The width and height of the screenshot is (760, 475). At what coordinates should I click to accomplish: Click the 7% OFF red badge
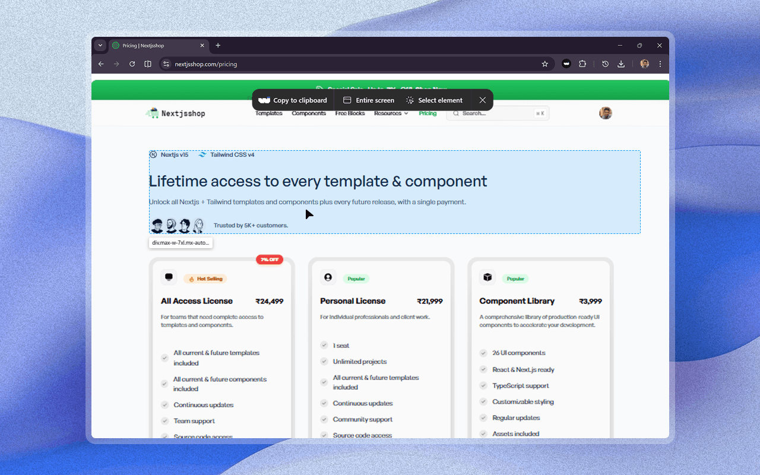(270, 259)
